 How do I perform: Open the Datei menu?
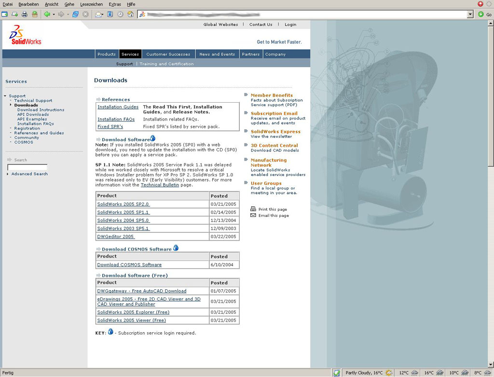(8, 4)
